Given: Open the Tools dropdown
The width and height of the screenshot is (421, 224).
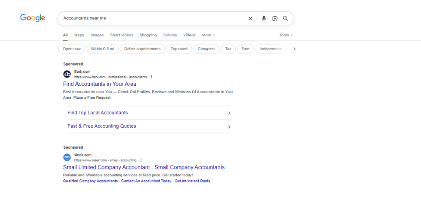Looking at the screenshot, I should pyautogui.click(x=286, y=35).
